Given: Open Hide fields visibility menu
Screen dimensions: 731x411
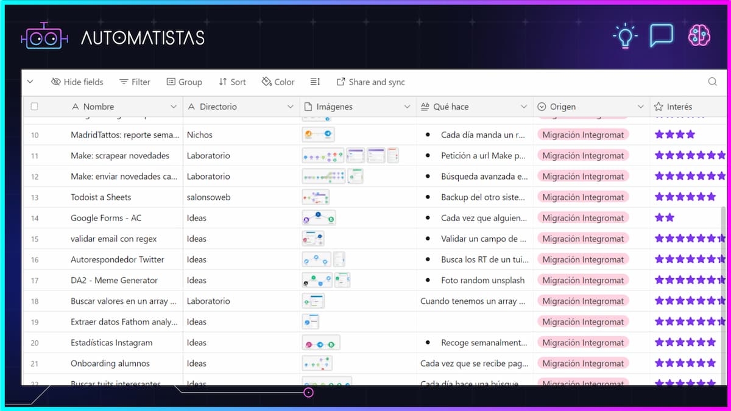Looking at the screenshot, I should click(x=77, y=82).
